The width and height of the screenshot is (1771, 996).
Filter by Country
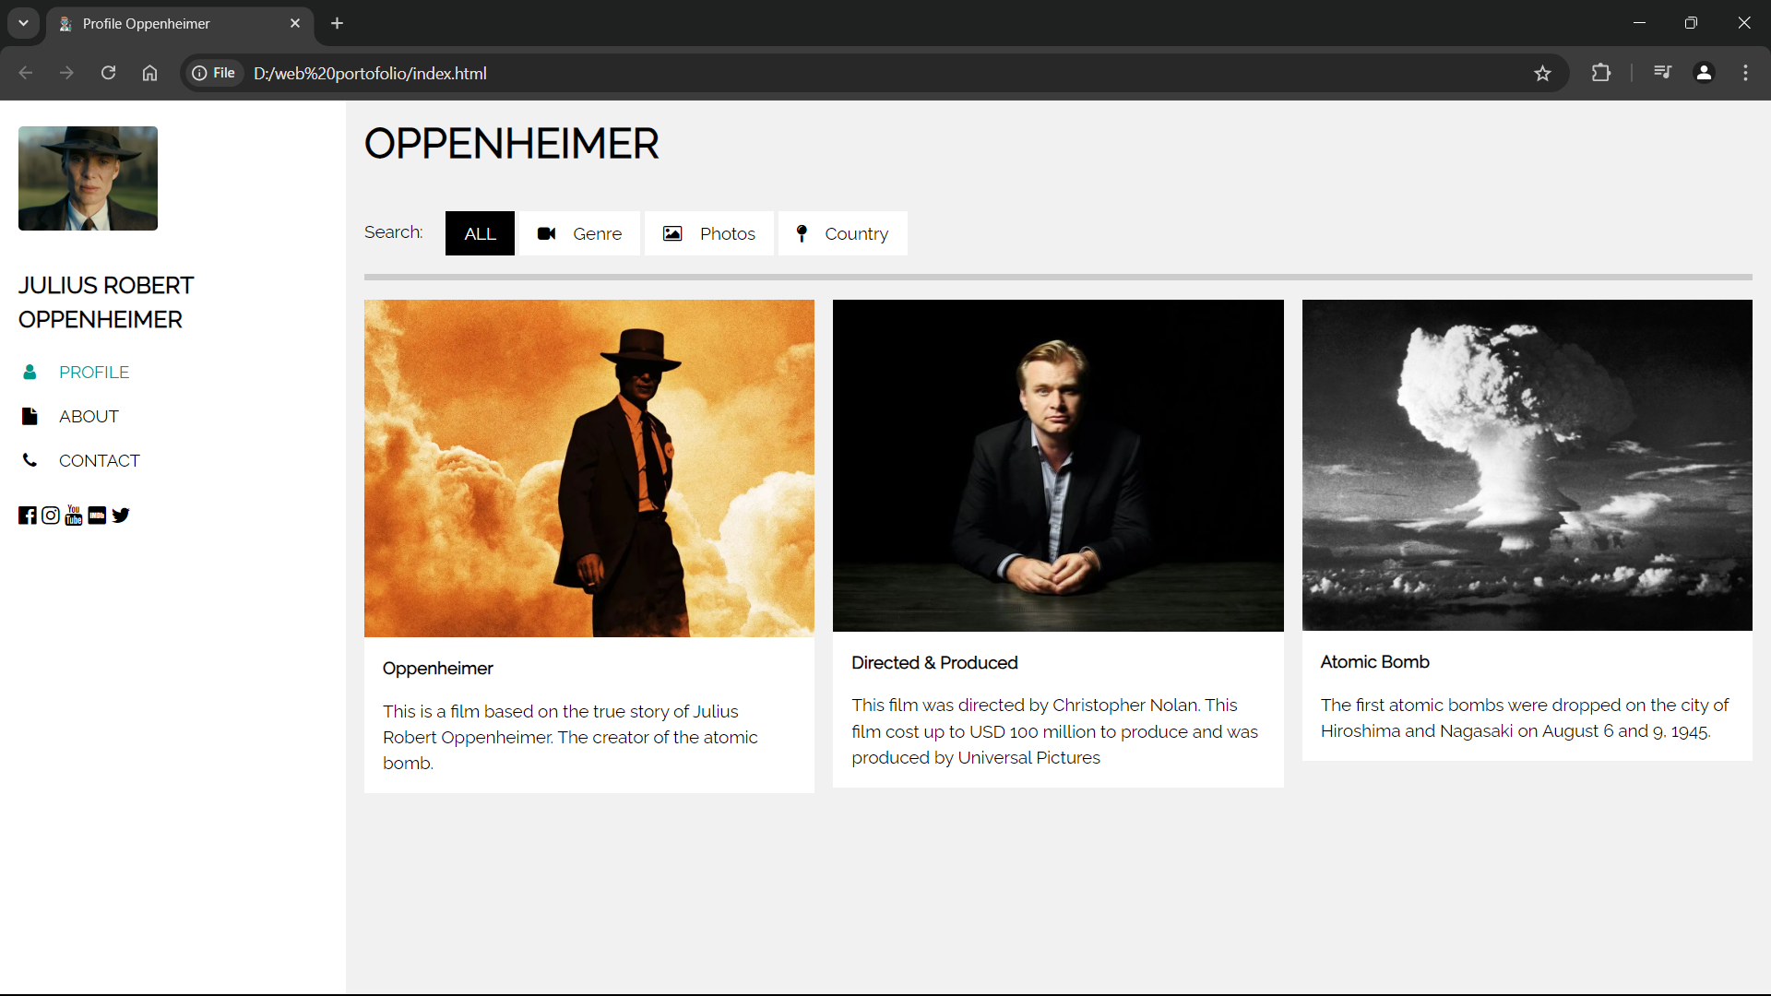pos(842,233)
